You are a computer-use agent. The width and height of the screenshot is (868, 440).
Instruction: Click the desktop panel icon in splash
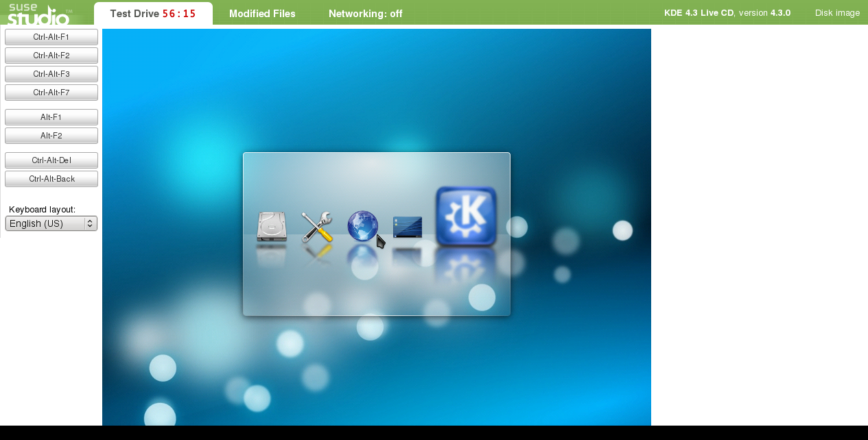coord(408,228)
